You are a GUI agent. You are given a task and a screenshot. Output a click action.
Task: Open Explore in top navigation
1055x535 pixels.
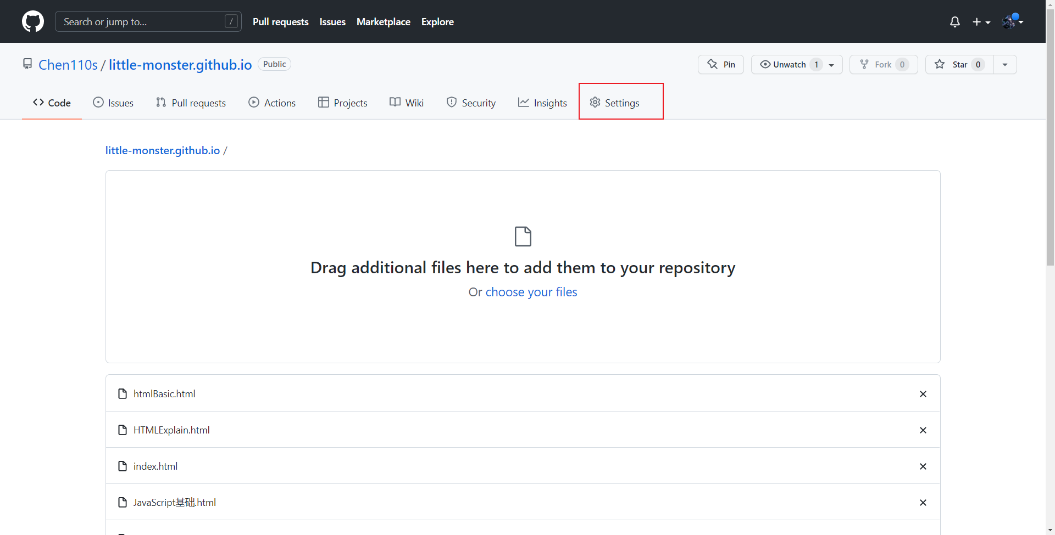coord(437,22)
